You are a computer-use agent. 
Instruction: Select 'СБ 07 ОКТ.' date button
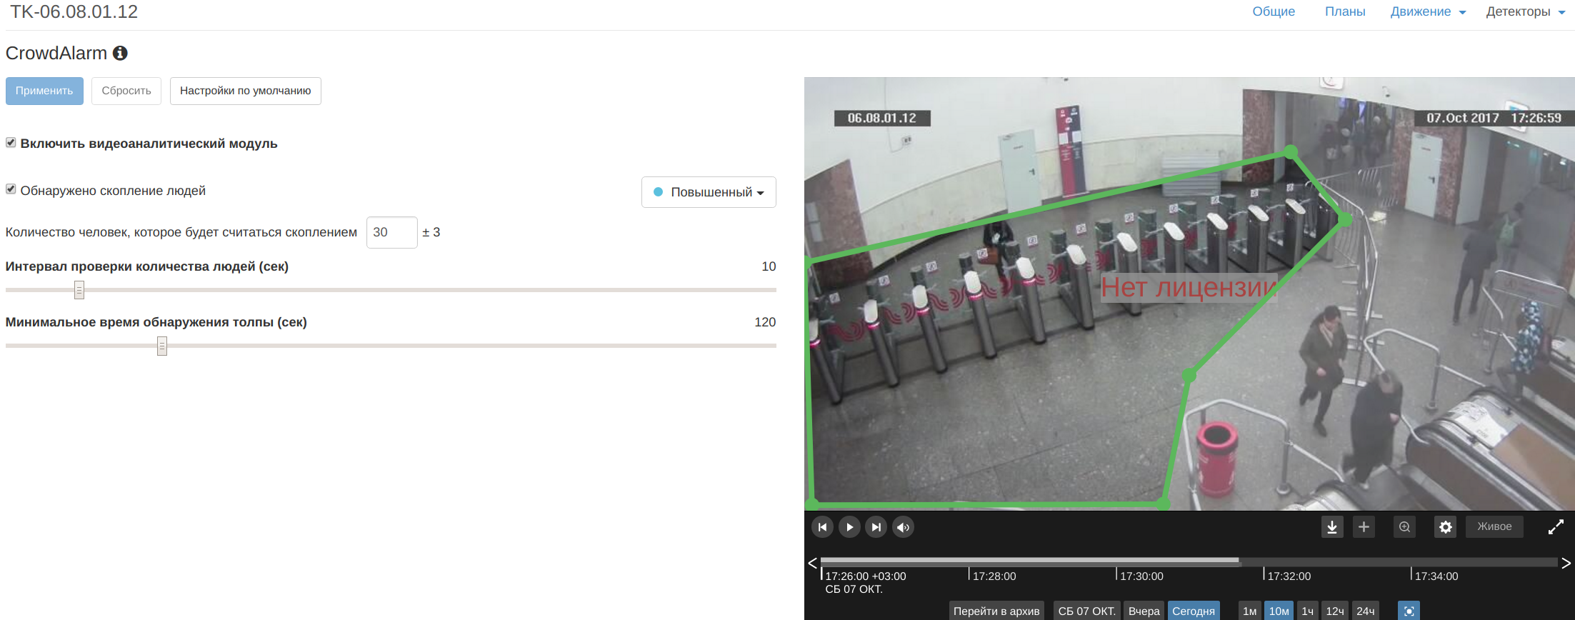1086,611
